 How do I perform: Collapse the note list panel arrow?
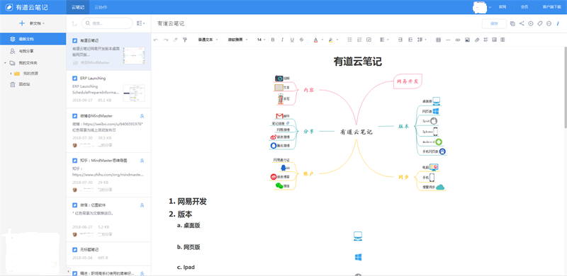click(x=68, y=271)
